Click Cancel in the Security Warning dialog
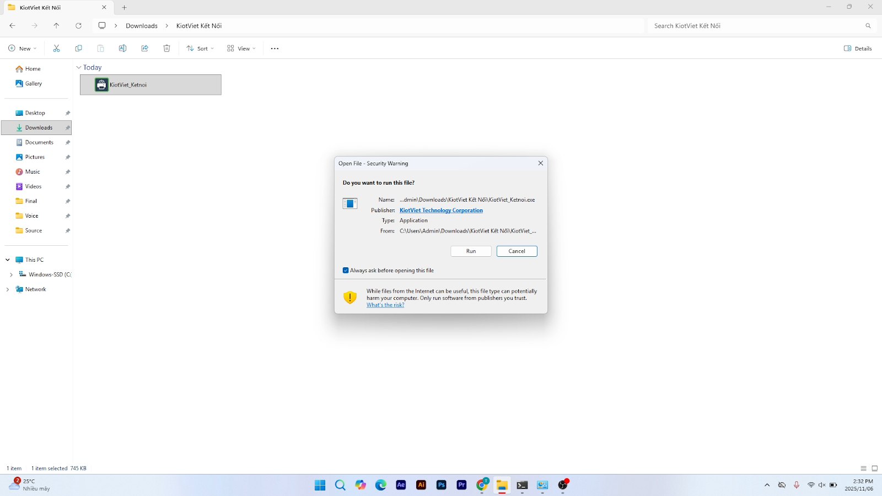Viewport: 882px width, 496px height. (517, 251)
